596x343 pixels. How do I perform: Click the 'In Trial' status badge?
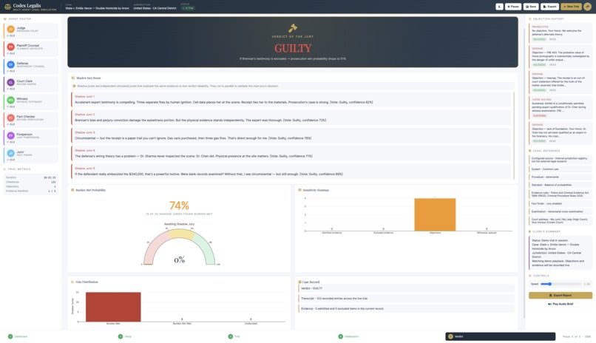point(188,8)
